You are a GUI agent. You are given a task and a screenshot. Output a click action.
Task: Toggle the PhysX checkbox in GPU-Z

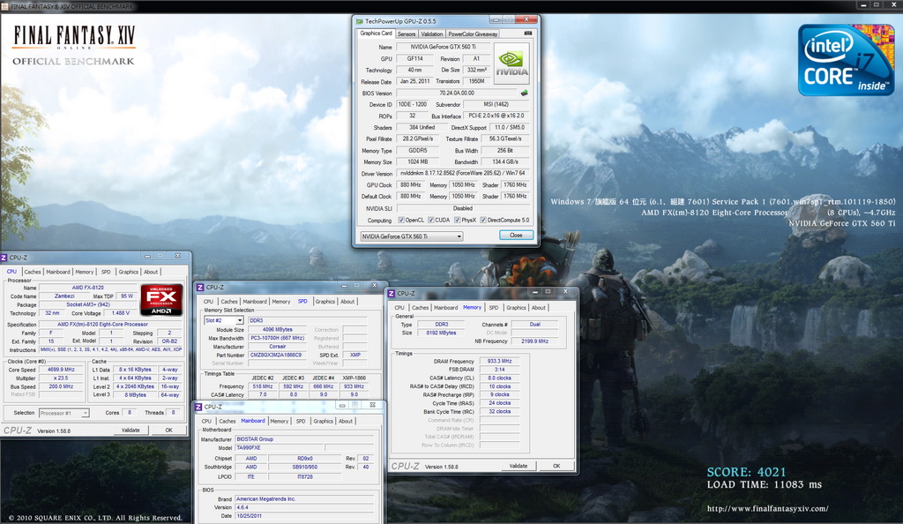(458, 220)
